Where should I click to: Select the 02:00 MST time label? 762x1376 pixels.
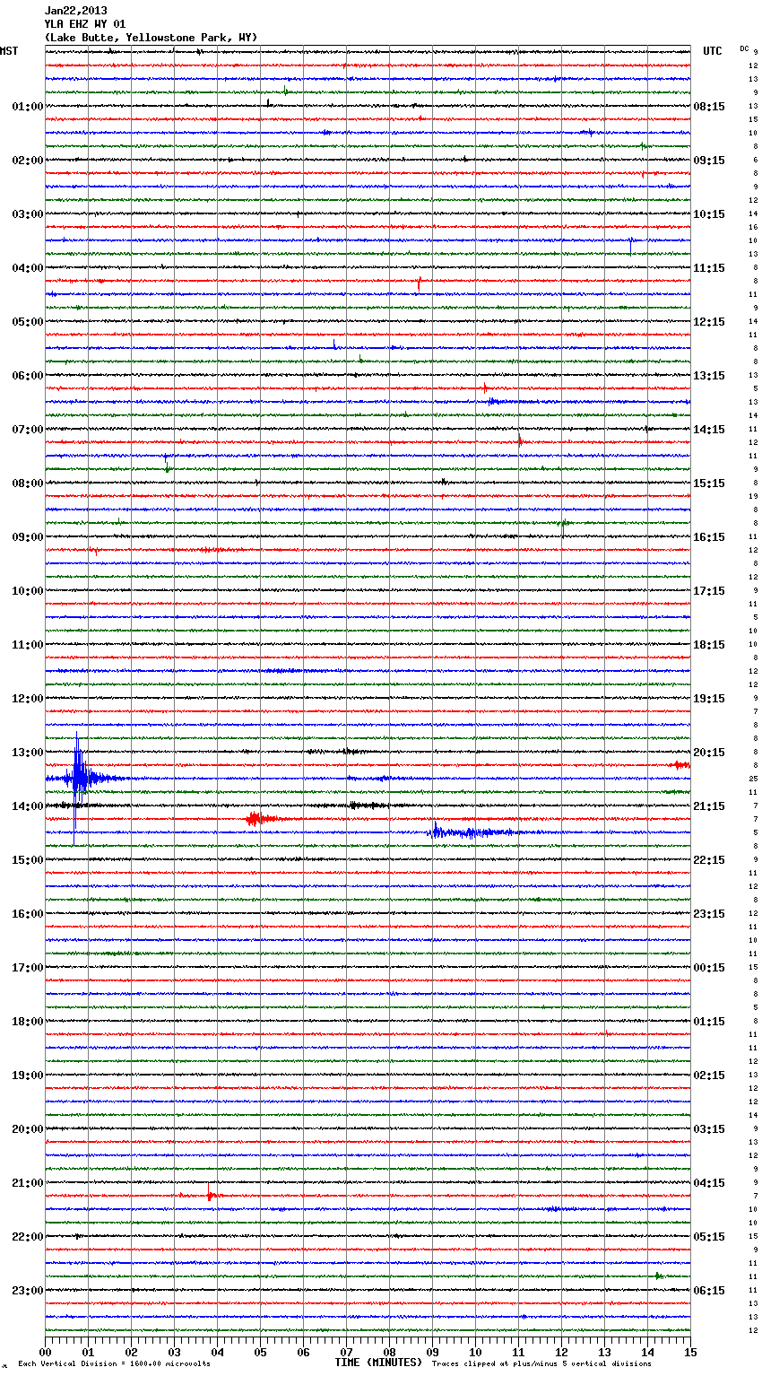pyautogui.click(x=28, y=161)
